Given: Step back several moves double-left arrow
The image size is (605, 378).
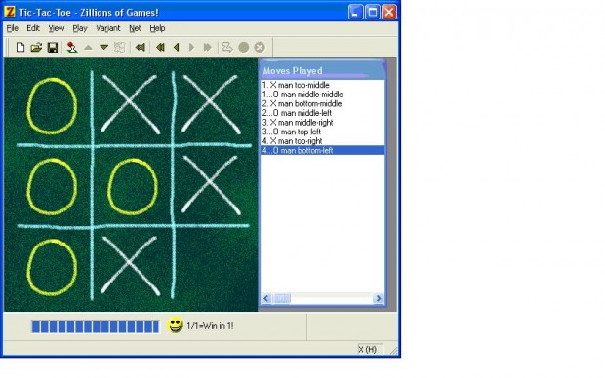Looking at the screenshot, I should 160,47.
